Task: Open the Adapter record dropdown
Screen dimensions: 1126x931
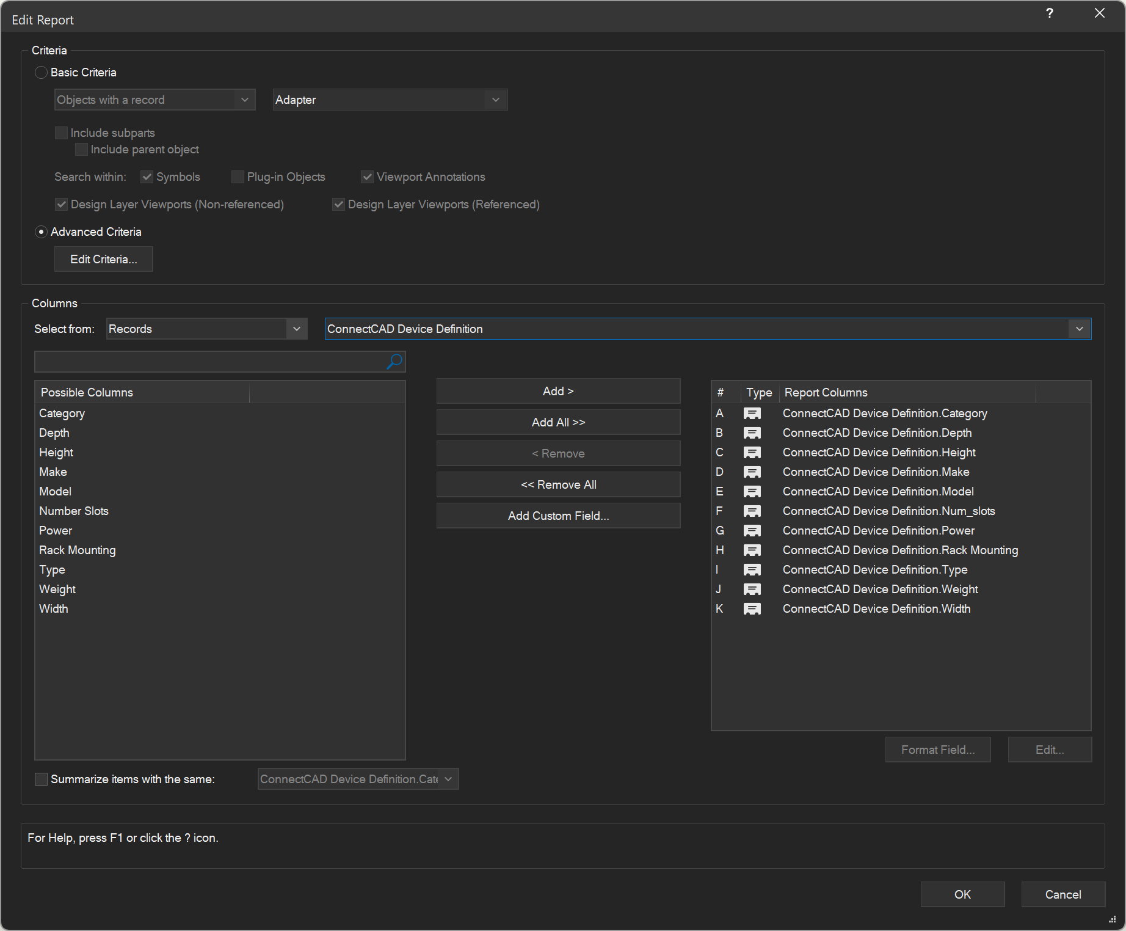Action: pos(390,100)
